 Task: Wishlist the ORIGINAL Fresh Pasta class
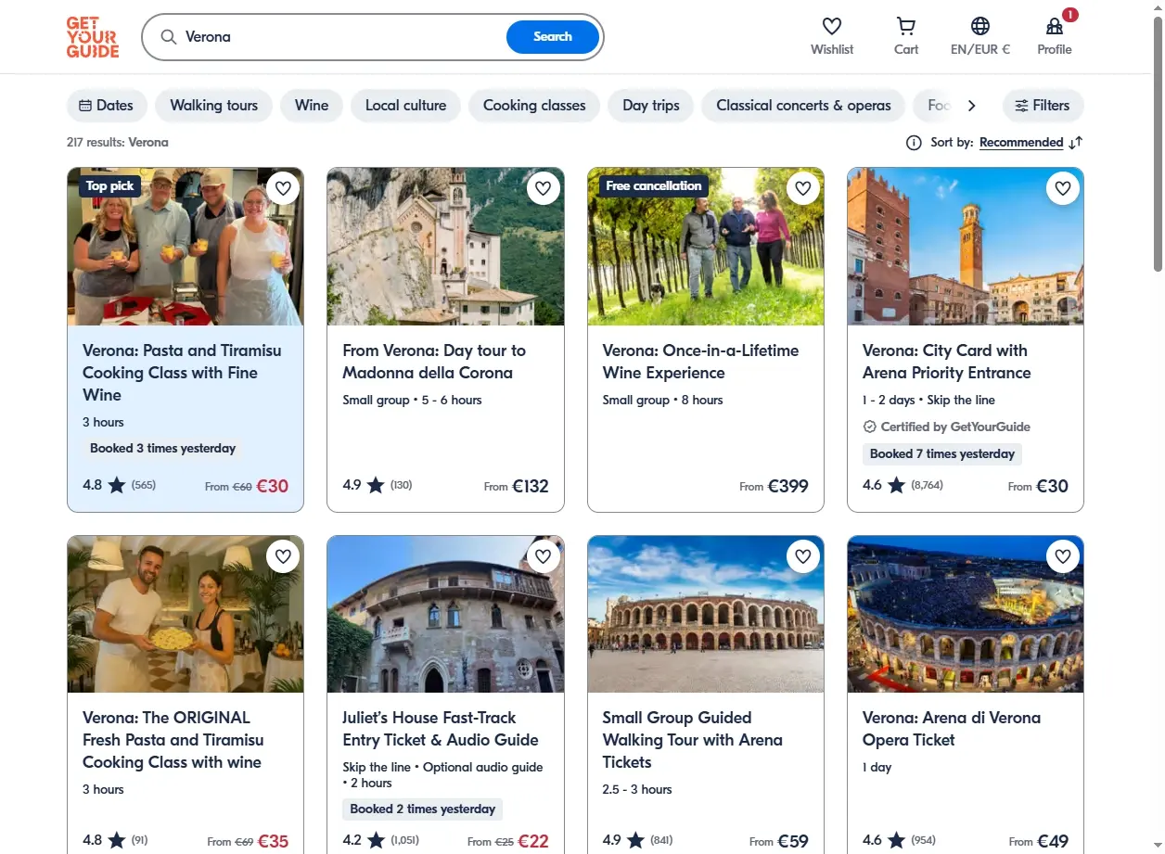click(283, 556)
